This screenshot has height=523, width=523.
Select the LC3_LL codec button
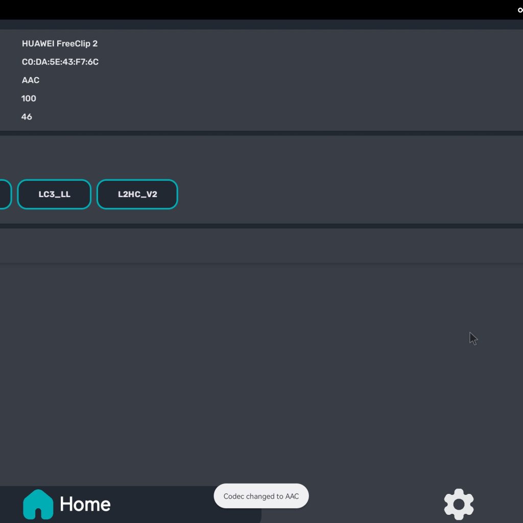[54, 195]
